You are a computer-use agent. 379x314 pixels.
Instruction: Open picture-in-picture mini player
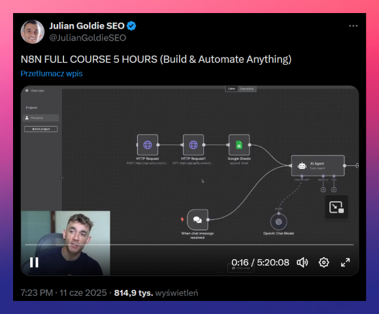pos(337,207)
